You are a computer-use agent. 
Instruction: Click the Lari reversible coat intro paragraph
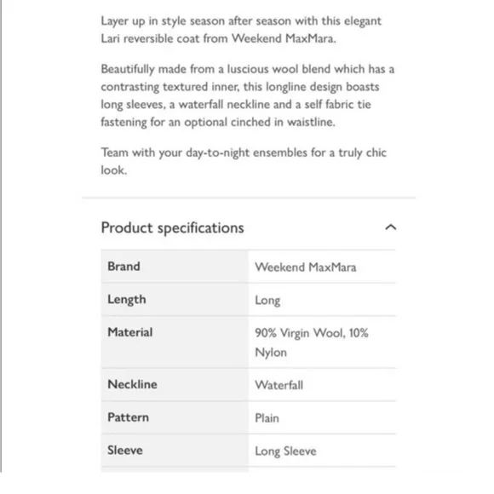point(241,30)
